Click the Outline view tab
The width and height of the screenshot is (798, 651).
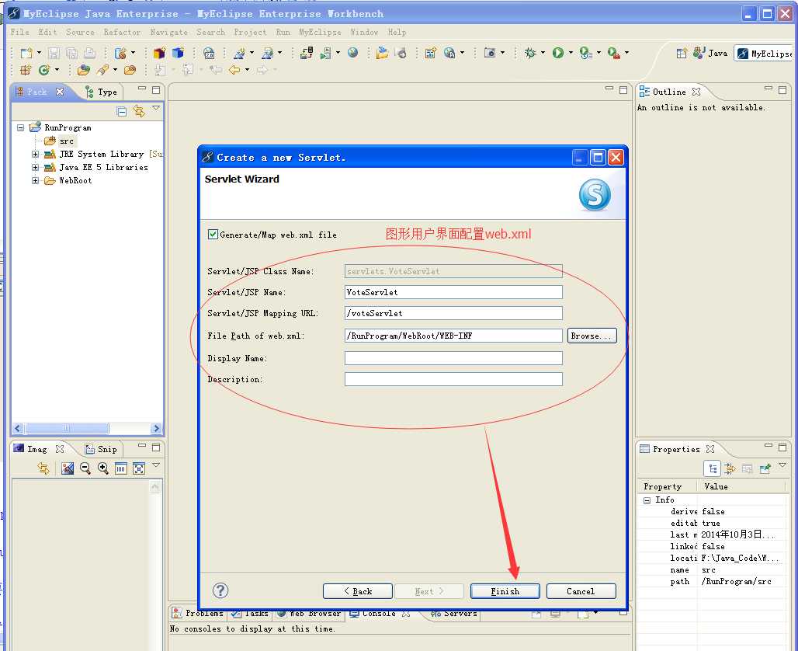pos(669,92)
